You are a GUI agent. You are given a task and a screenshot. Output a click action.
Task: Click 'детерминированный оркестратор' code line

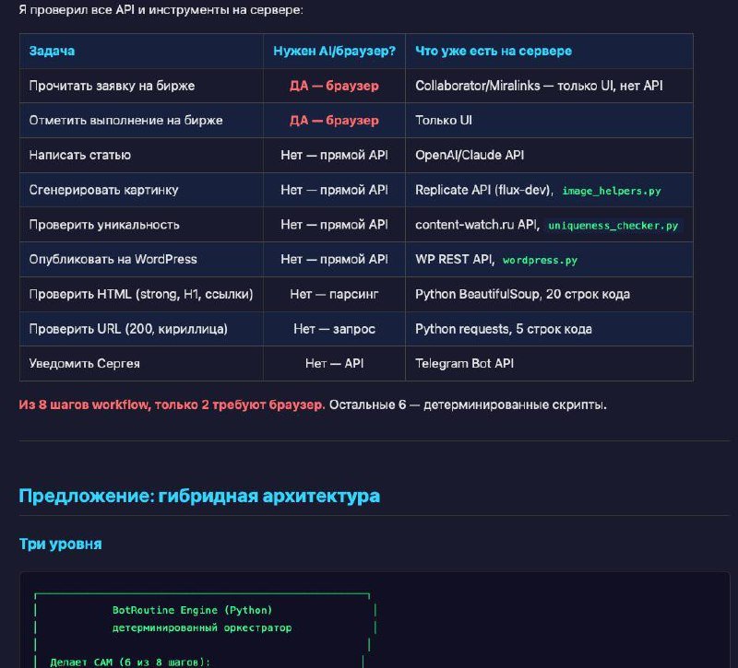[x=202, y=628]
